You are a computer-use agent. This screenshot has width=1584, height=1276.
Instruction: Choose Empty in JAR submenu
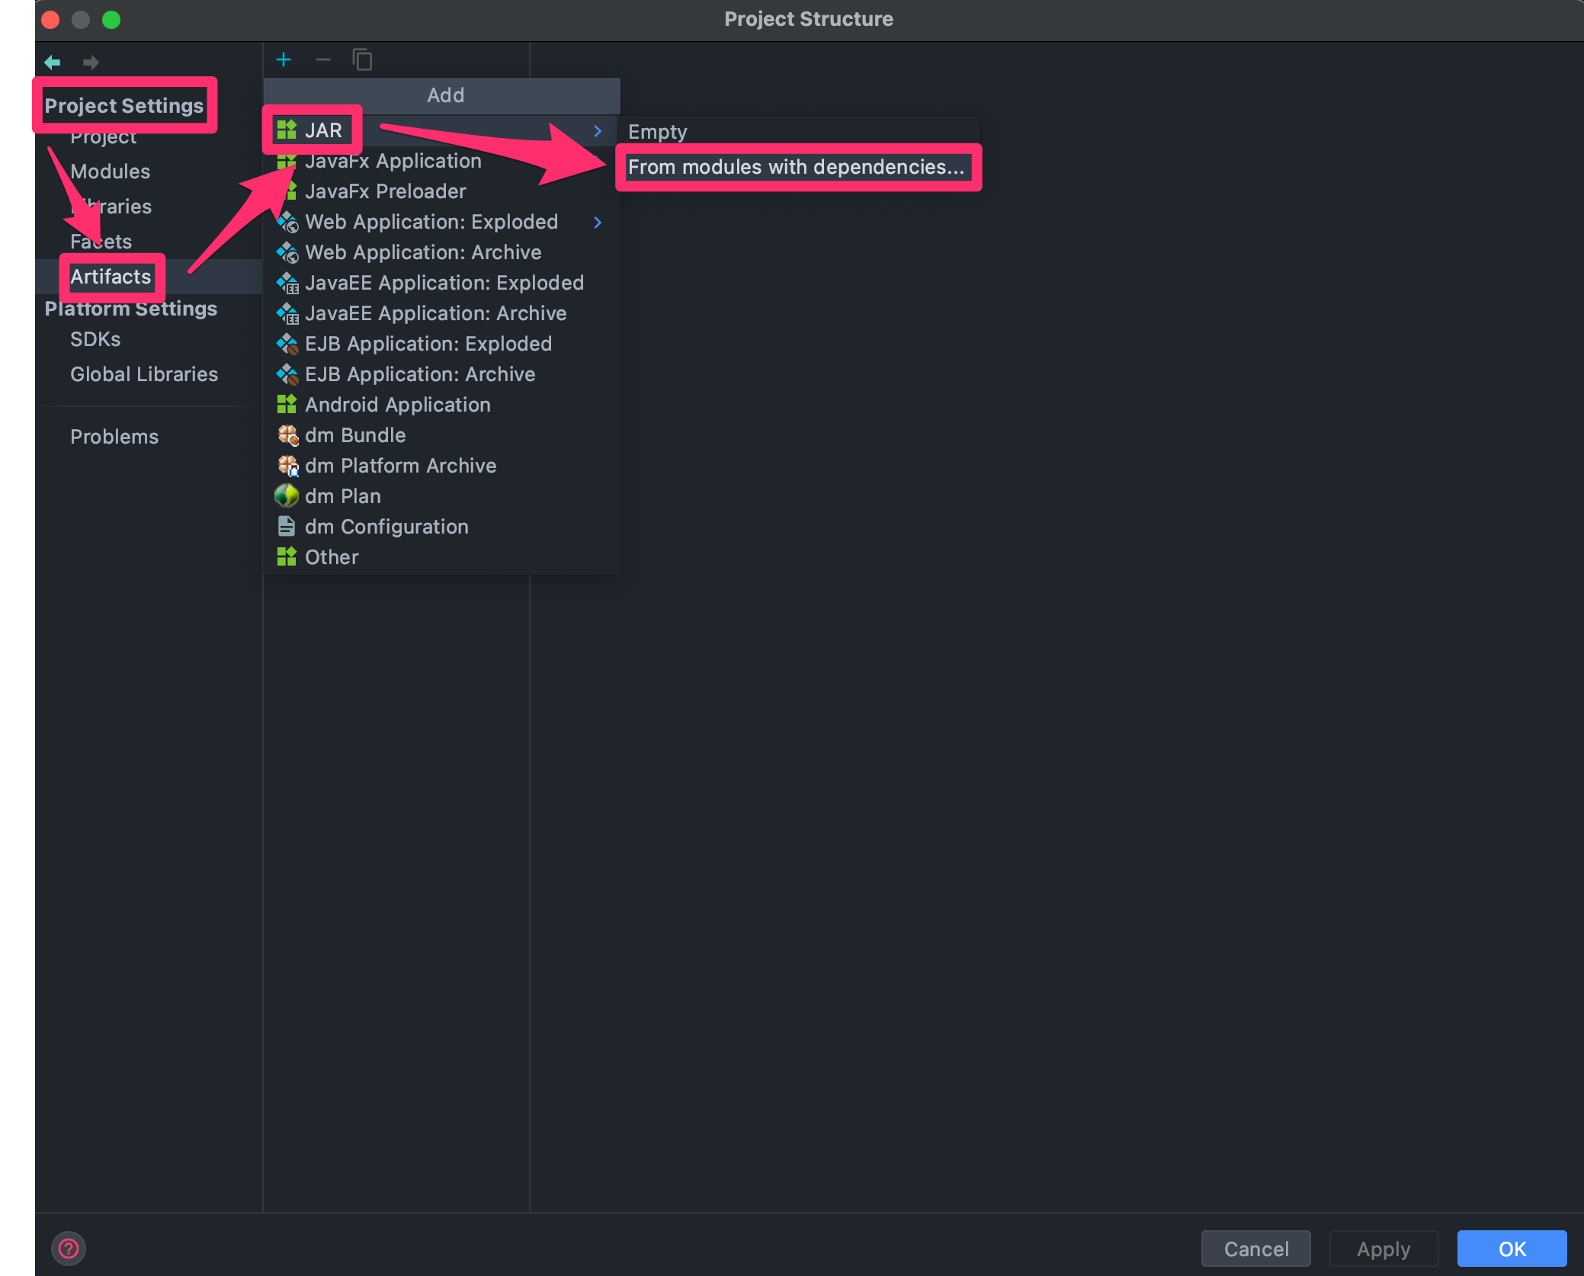[x=657, y=132]
